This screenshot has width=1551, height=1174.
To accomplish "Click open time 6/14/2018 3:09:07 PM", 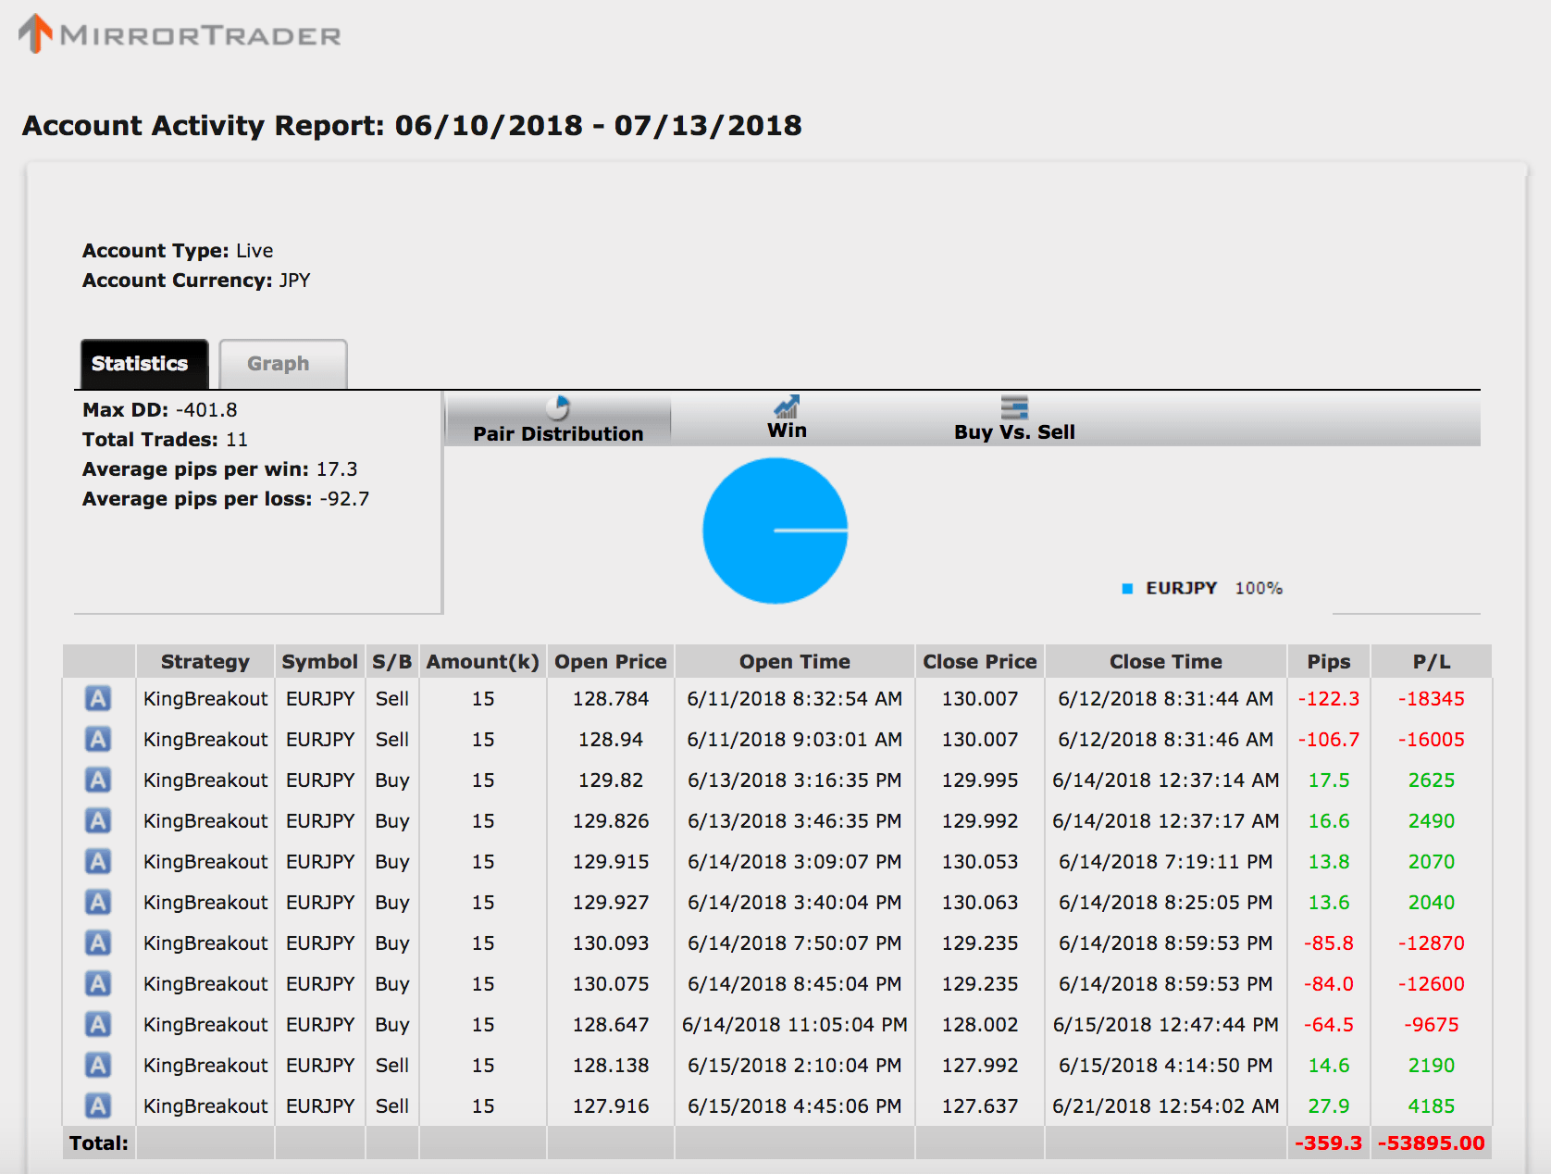I will point(795,862).
